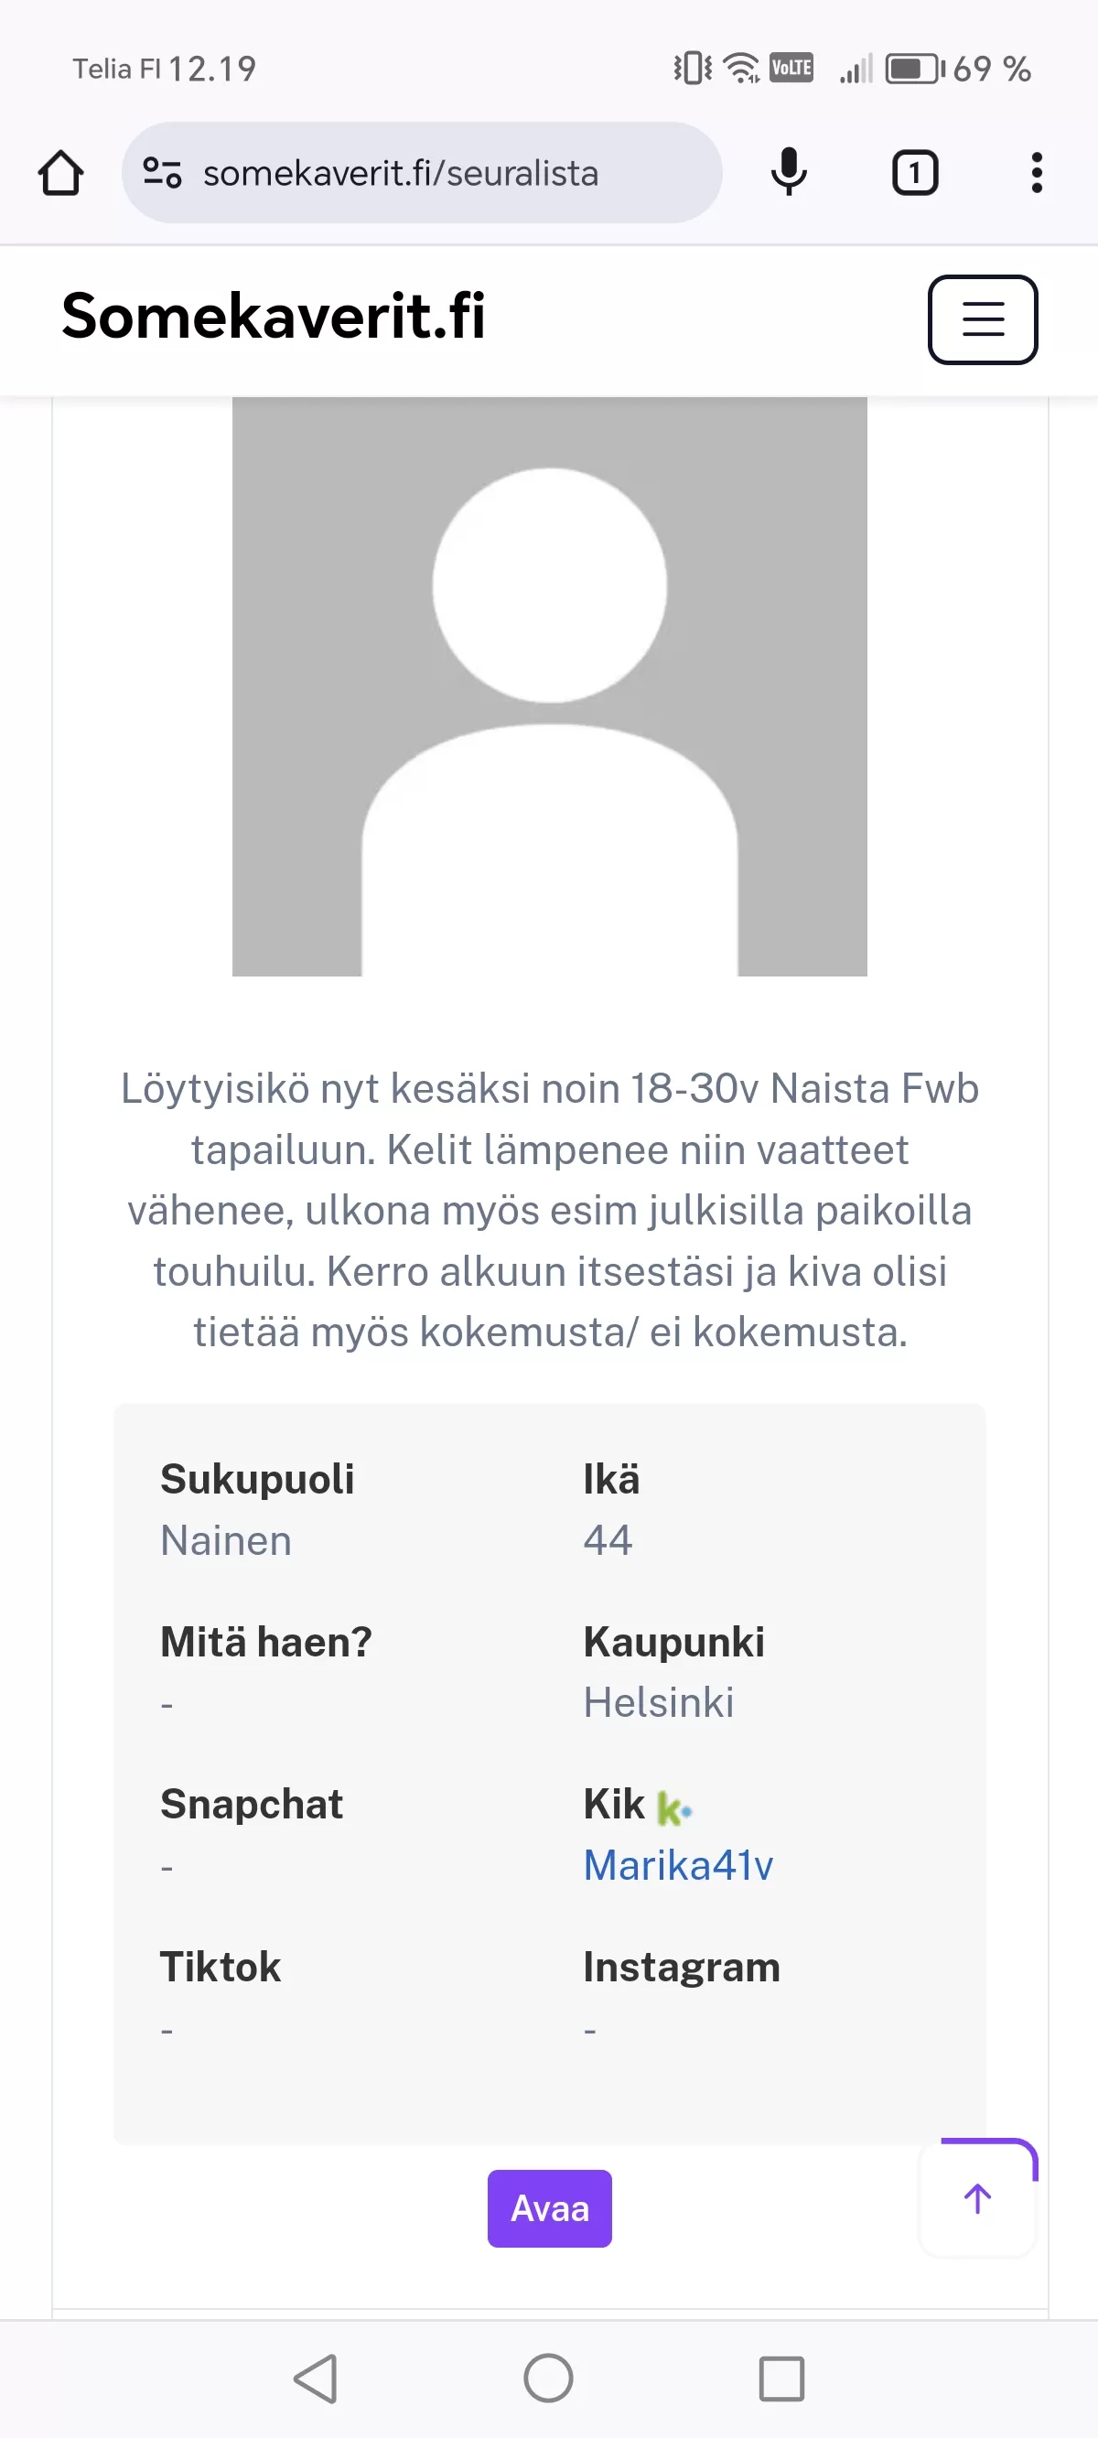Tap the battery status icon
The width and height of the screenshot is (1098, 2438).
pos(914,69)
